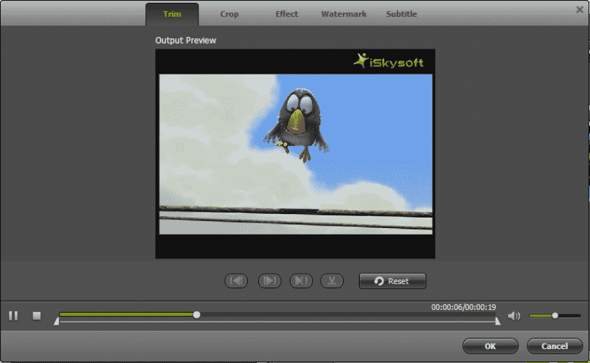The width and height of the screenshot is (590, 363).
Task: Click the third trim button beside the scissors
Action: point(301,281)
